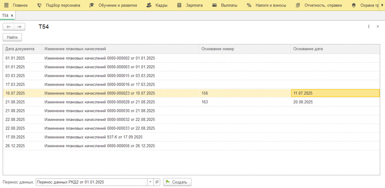Open the Кадры section

pyautogui.click(x=157, y=5)
